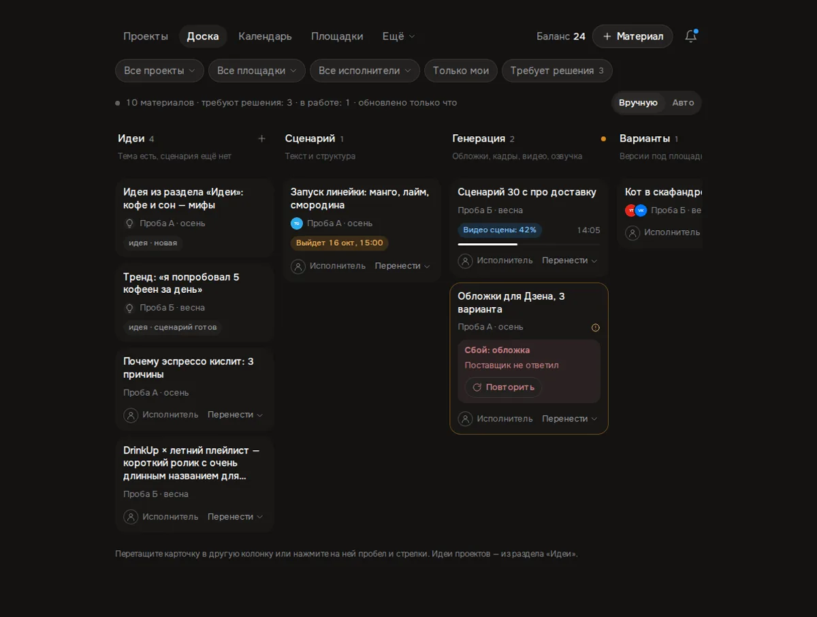Open assignee avatar on Обложки для Дзена card

click(466, 419)
